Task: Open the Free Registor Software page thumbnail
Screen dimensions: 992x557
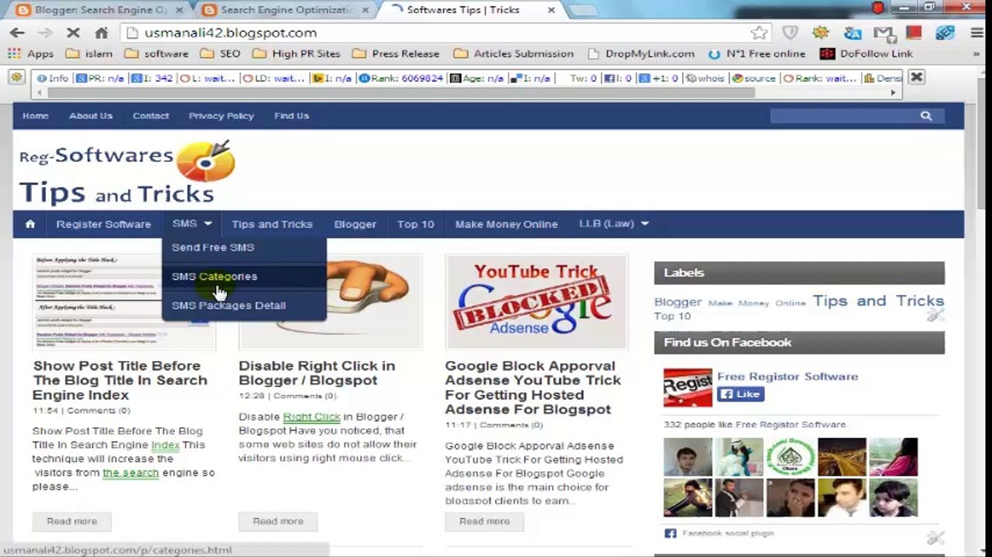Action: pyautogui.click(x=688, y=388)
